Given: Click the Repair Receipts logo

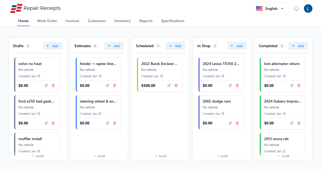Looking at the screenshot, I should point(35,8).
